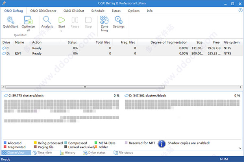Launch QuickStart defragmentation

(10, 22)
